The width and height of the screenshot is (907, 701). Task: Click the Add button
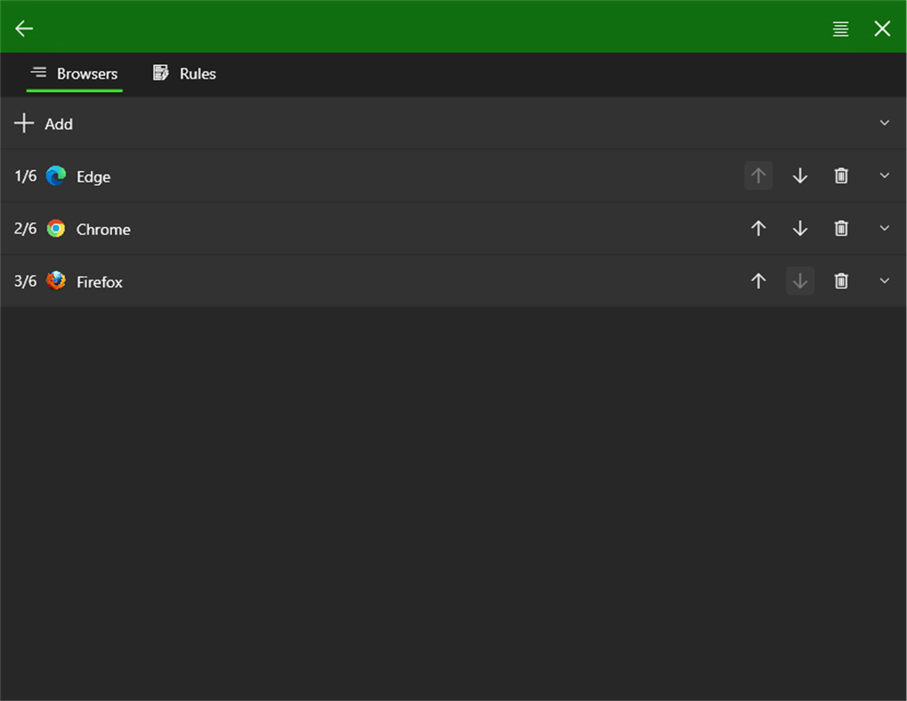pos(59,124)
